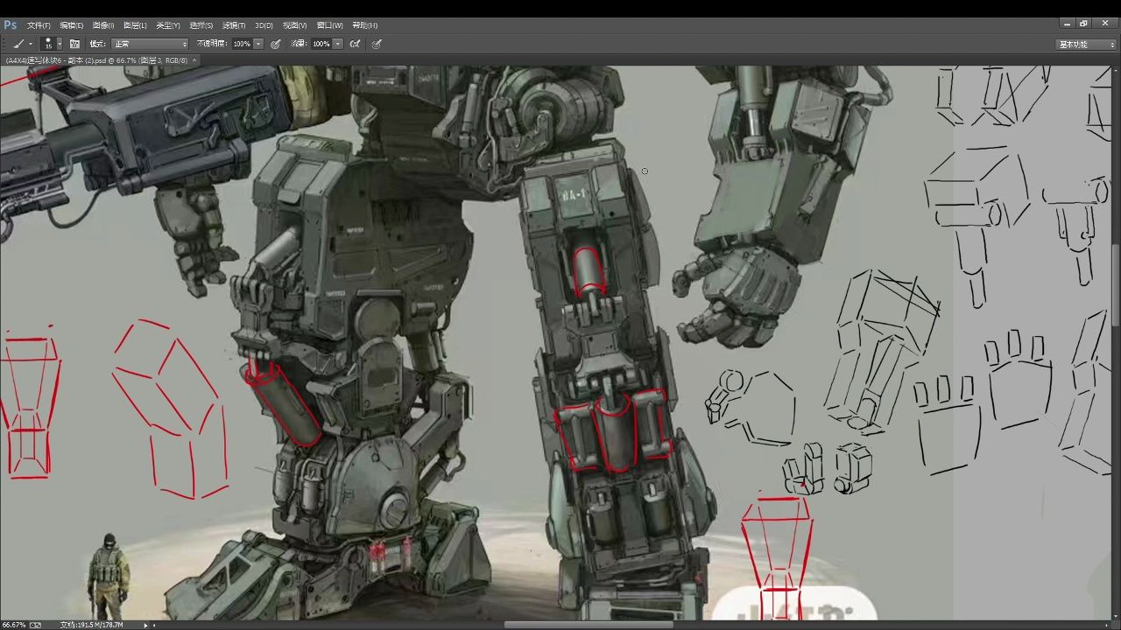Restore down the Photoshop window
The image size is (1121, 630).
(1083, 24)
